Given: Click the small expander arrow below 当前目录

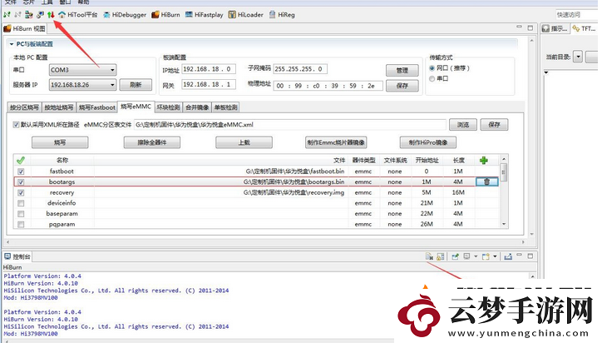Looking at the screenshot, I should pyautogui.click(x=546, y=72).
